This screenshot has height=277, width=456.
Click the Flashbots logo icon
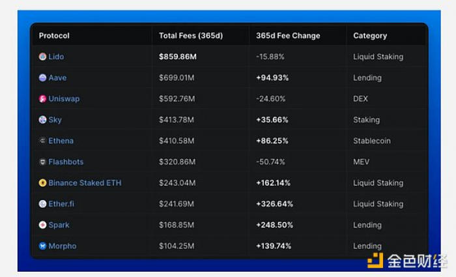tap(42, 162)
